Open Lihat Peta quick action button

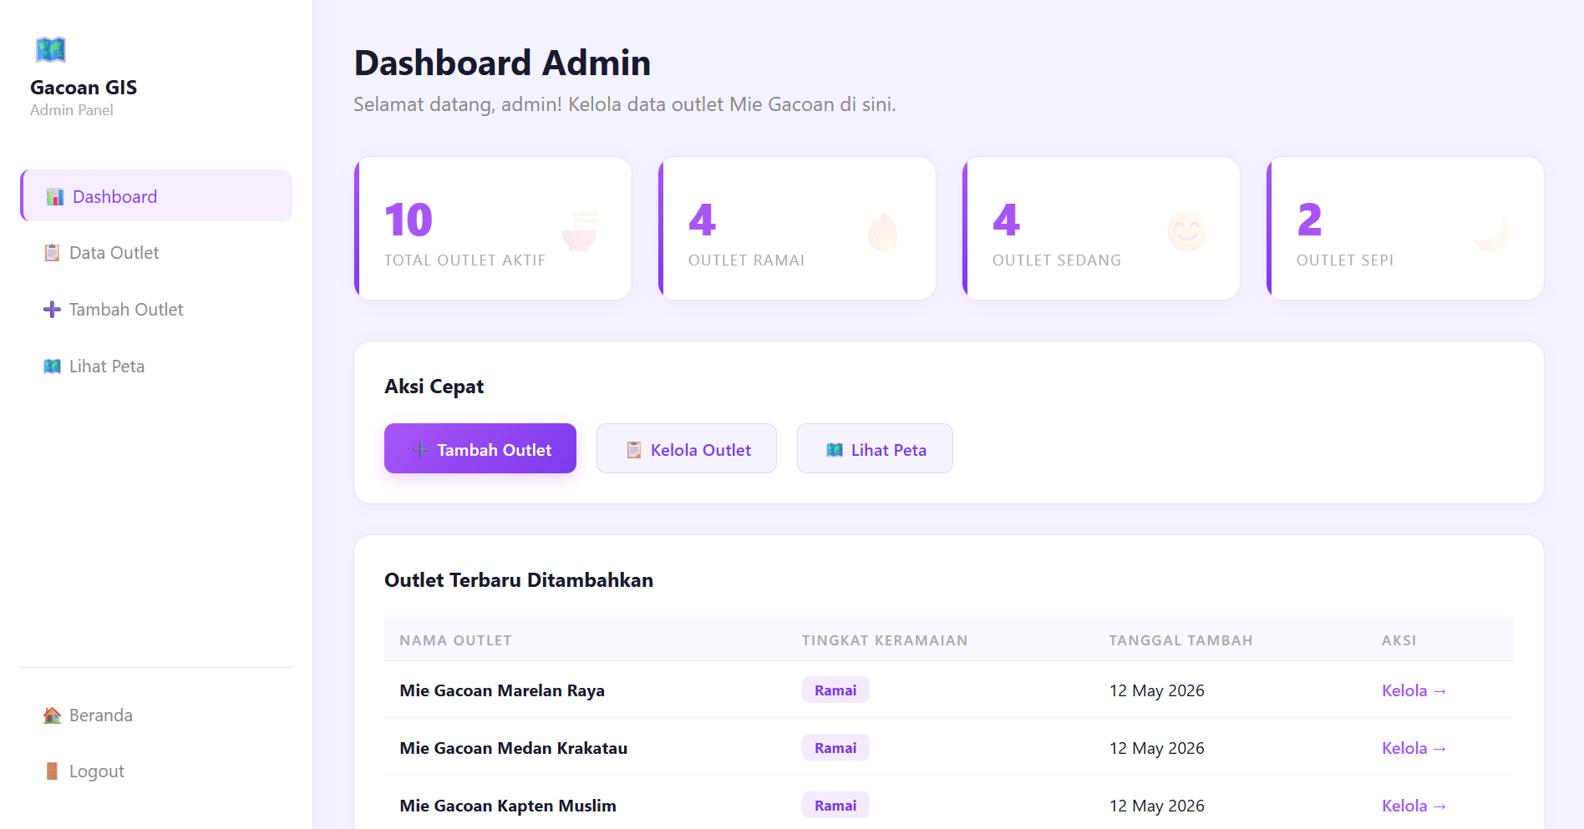[875, 448]
